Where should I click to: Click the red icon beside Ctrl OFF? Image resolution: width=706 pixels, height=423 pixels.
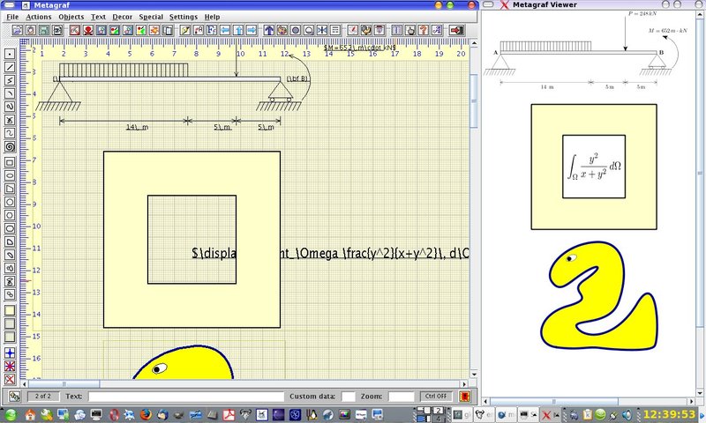coord(465,397)
